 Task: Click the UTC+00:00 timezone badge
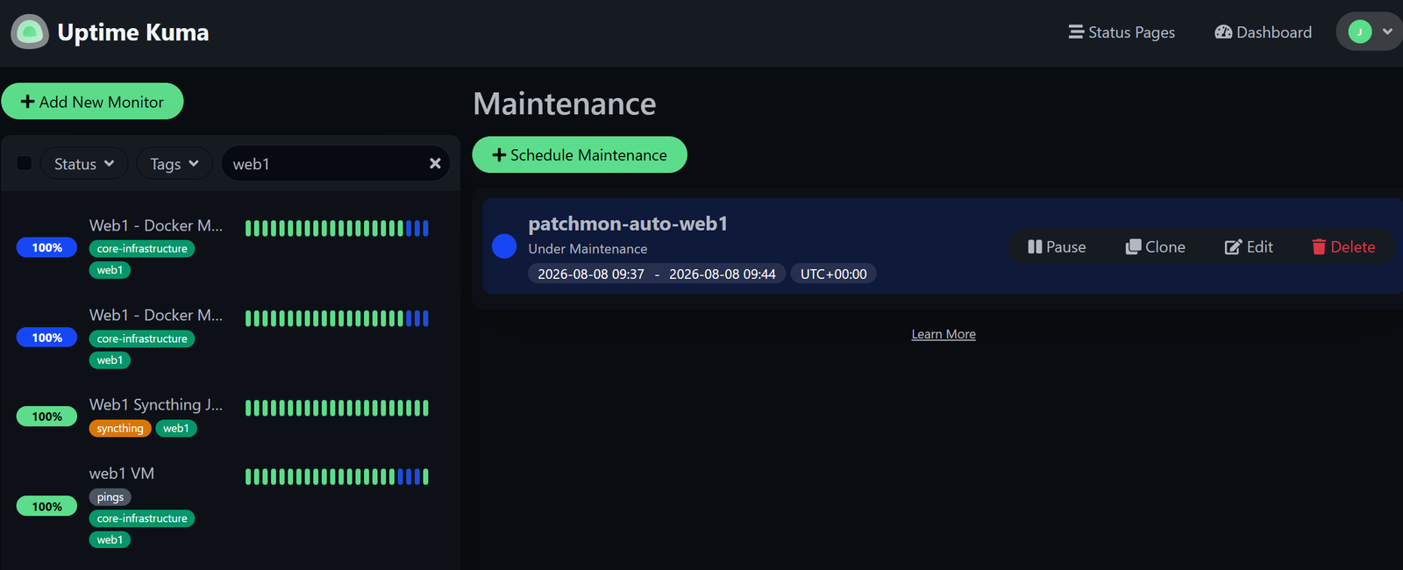833,274
